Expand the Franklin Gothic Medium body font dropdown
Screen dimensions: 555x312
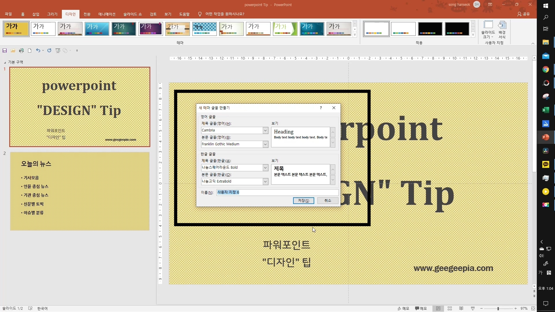tap(265, 144)
